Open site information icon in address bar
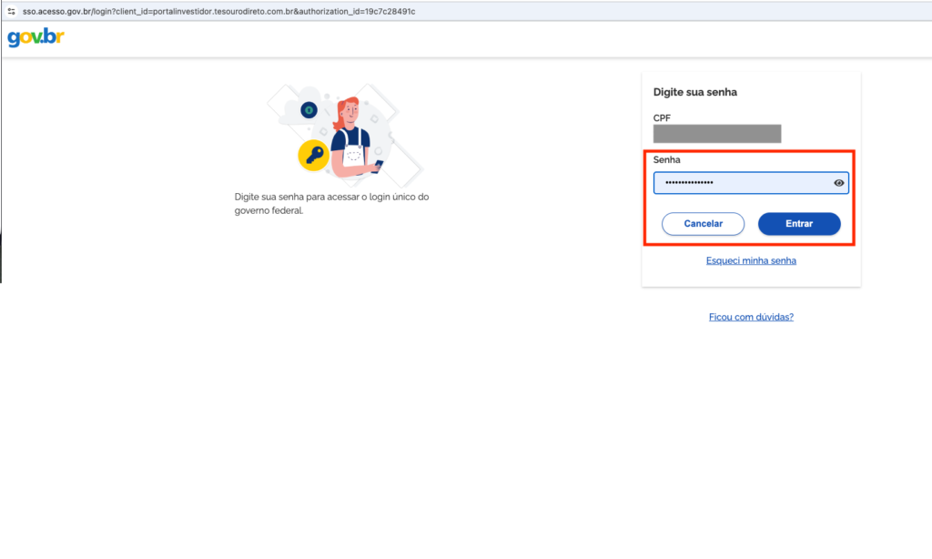The image size is (932, 559). coord(10,10)
